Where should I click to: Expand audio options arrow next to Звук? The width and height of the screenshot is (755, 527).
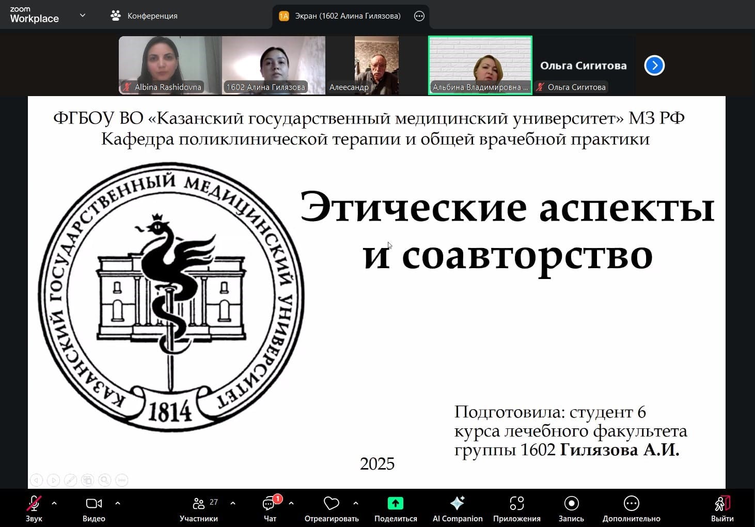(54, 503)
